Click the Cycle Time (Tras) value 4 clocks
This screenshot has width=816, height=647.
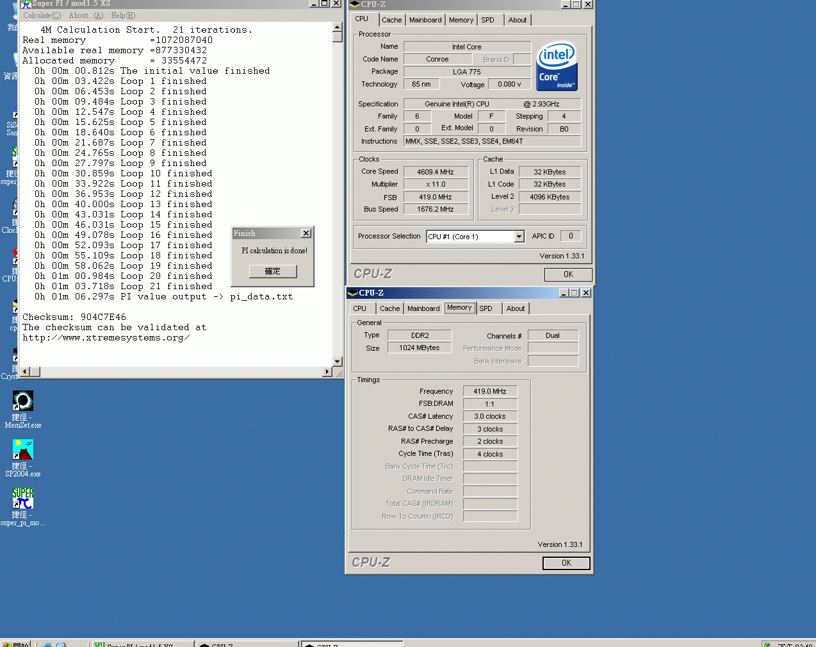pos(490,454)
